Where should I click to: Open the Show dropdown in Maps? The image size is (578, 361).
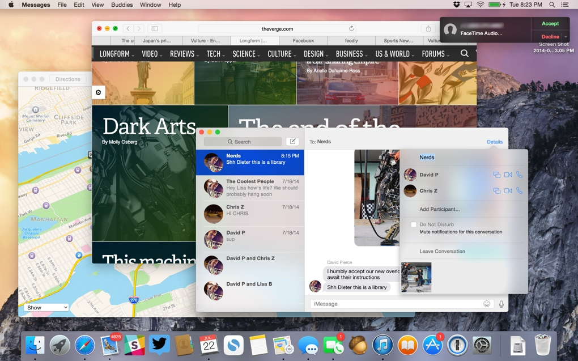click(x=46, y=308)
